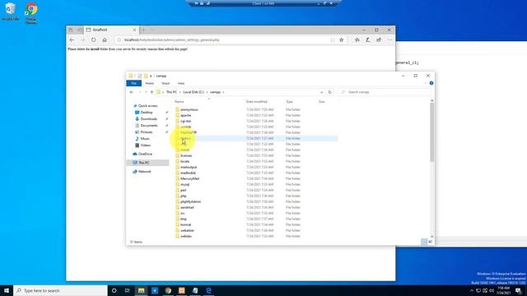Select the anonymous folder
Screen dimensions: 527x296
coord(189,109)
